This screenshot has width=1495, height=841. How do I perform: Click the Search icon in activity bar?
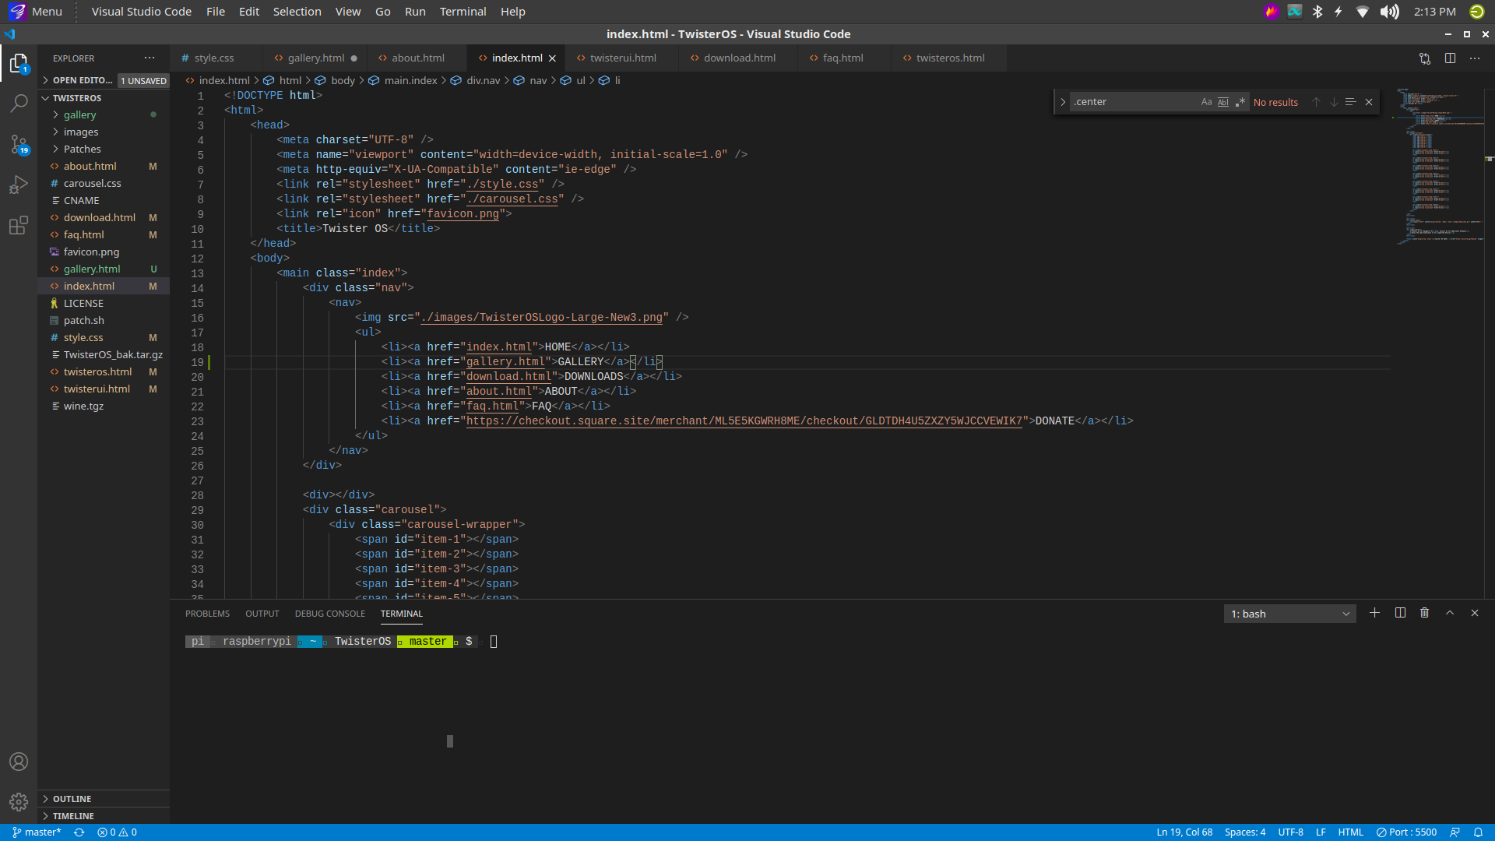coord(19,102)
